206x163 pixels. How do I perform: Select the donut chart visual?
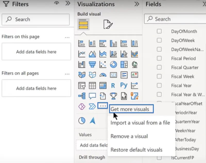(x=113, y=65)
